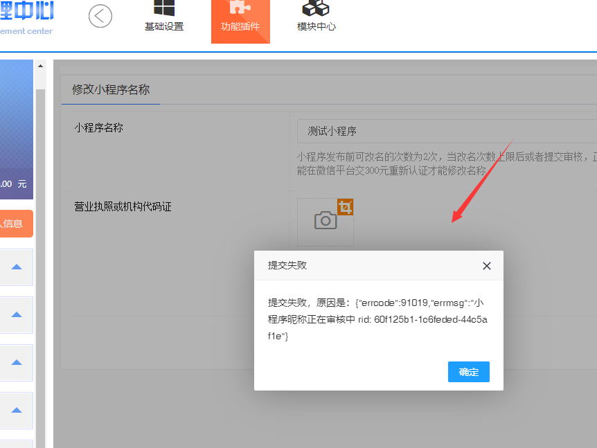This screenshot has height=448, width=597.
Task: Click the puzzle piece icon in 功能插件
Action: [240, 8]
